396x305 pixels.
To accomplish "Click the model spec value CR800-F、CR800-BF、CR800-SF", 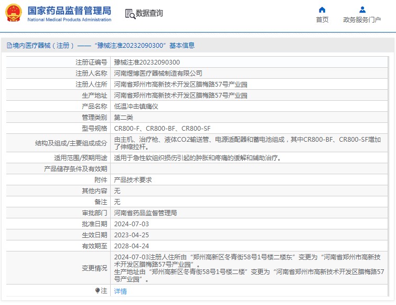I will [x=162, y=128].
